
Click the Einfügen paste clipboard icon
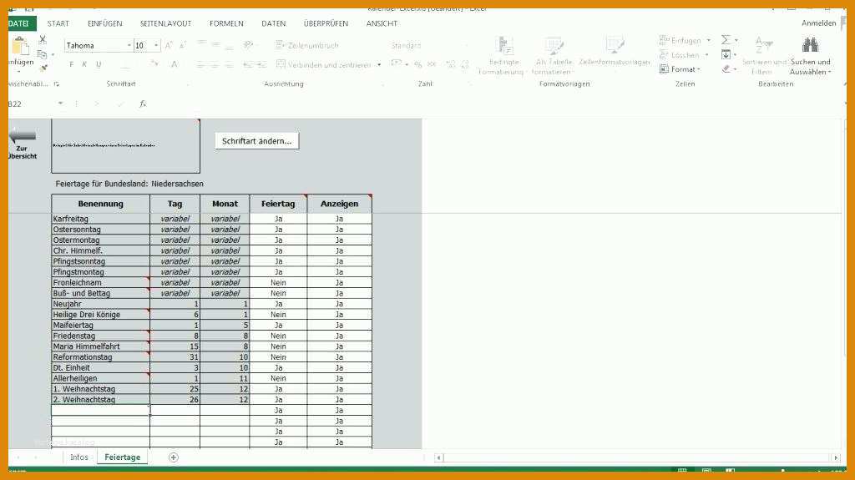[x=20, y=47]
